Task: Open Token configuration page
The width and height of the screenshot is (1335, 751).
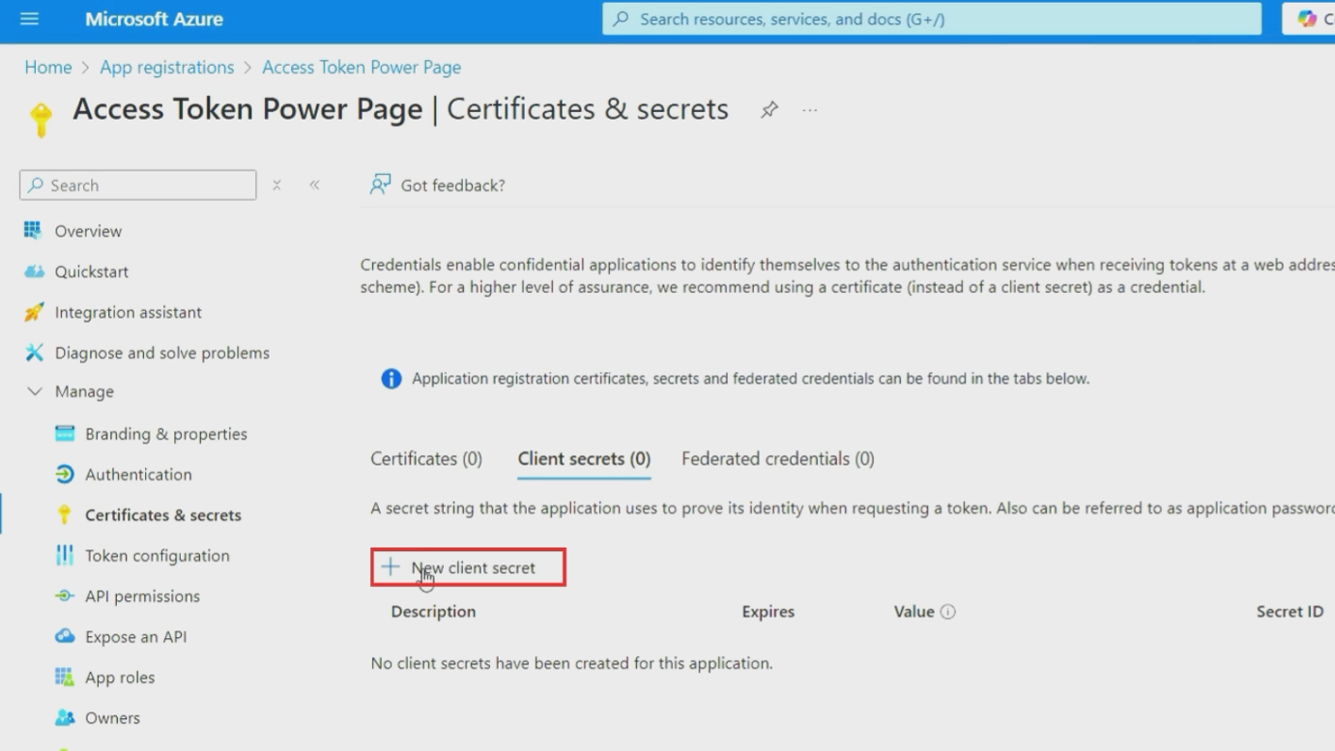Action: (158, 556)
